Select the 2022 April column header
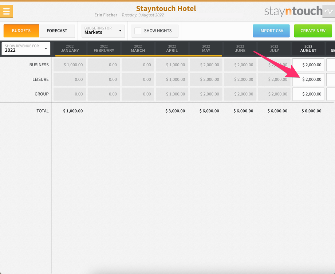This screenshot has width=335, height=274. [x=172, y=48]
